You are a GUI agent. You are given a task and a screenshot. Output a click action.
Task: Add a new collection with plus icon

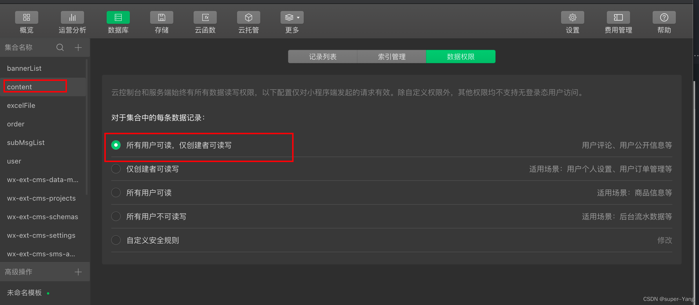point(78,48)
